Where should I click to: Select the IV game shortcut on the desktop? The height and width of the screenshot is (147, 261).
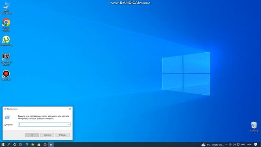(x=6, y=59)
